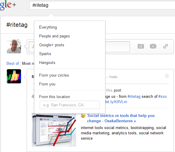Image resolution: width=175 pixels, height=152 pixels.
Task: Click the From this location label
Action: click(54, 97)
